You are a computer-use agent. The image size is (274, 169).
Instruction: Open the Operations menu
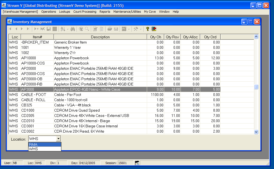point(49,12)
